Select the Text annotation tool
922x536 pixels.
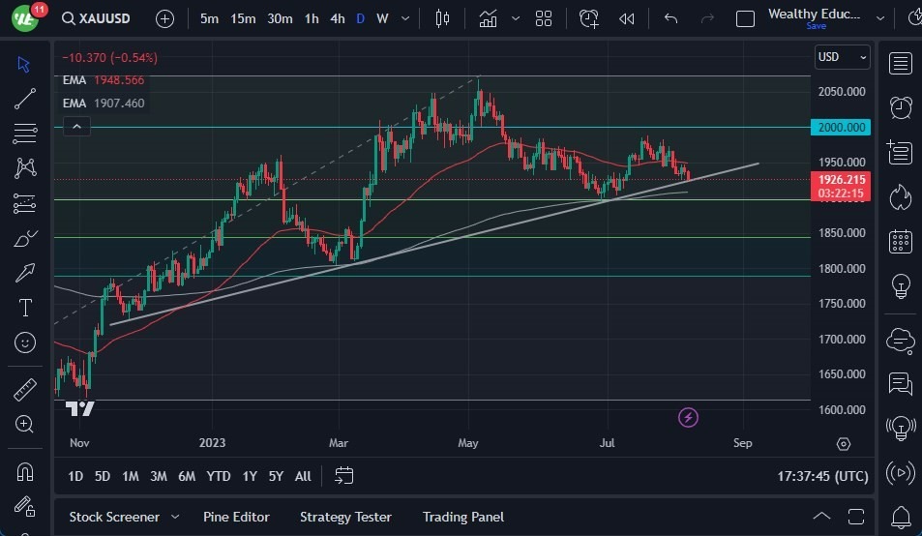click(x=25, y=308)
